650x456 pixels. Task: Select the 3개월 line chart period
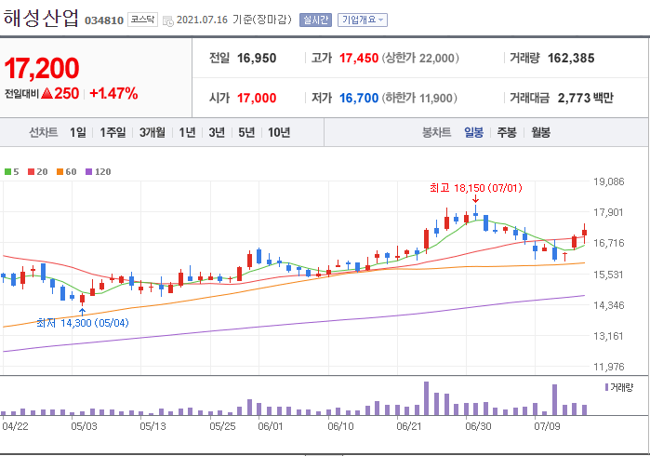153,132
